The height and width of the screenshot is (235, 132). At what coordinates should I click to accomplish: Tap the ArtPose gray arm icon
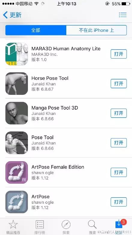16,202
